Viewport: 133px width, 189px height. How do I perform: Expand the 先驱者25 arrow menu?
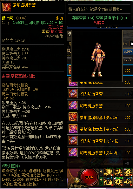[86, 186]
